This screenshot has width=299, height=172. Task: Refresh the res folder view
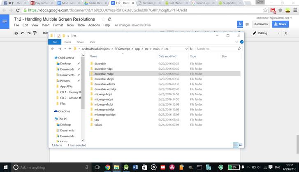[x=191, y=49]
